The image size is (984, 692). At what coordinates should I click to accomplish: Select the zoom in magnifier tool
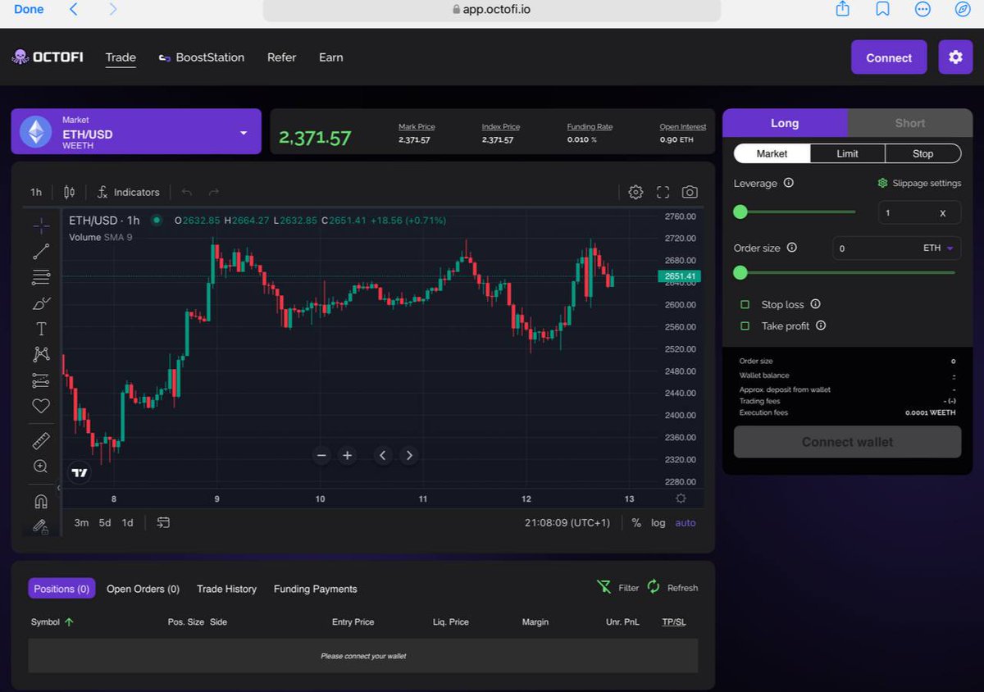point(41,467)
